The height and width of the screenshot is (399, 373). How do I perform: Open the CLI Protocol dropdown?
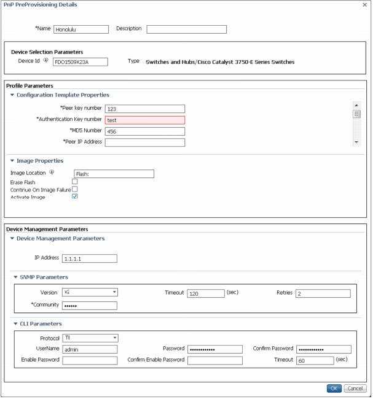click(90, 338)
